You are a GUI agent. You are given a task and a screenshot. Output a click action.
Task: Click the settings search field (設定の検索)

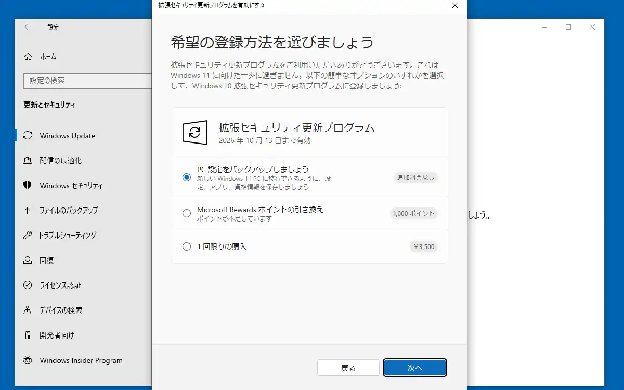[x=87, y=81]
